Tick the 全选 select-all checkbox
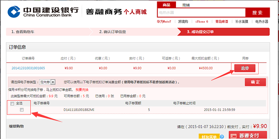 tap(12, 104)
